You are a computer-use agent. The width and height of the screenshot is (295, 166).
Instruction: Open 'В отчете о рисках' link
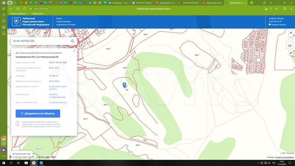58,102
